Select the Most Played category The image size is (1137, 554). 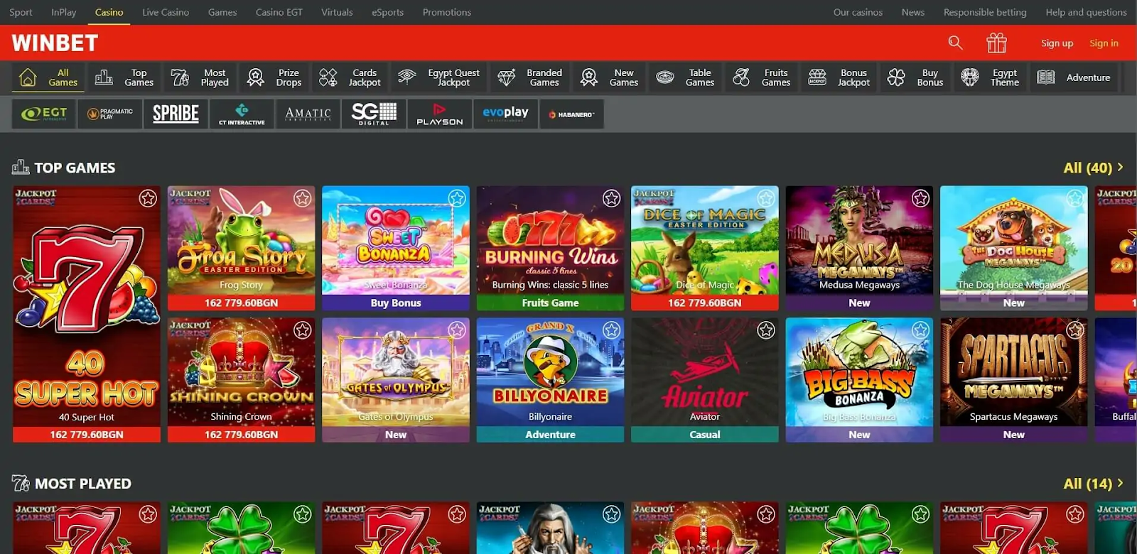[200, 77]
